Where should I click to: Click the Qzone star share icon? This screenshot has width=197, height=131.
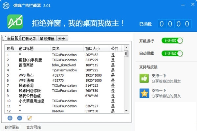(x=144, y=93)
